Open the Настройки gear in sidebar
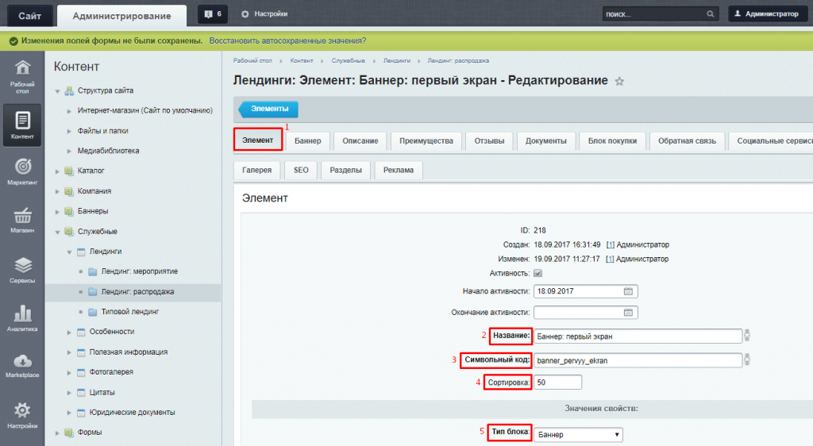813x446 pixels. point(22,415)
